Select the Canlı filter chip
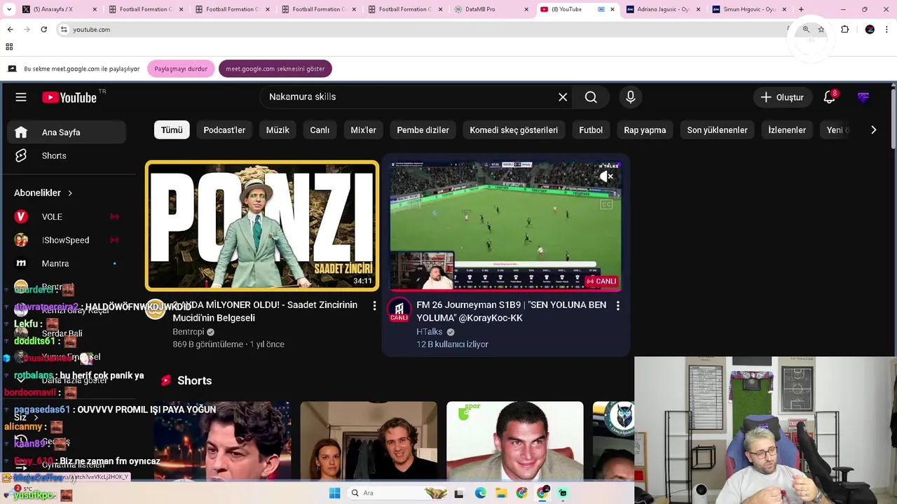 (x=320, y=130)
